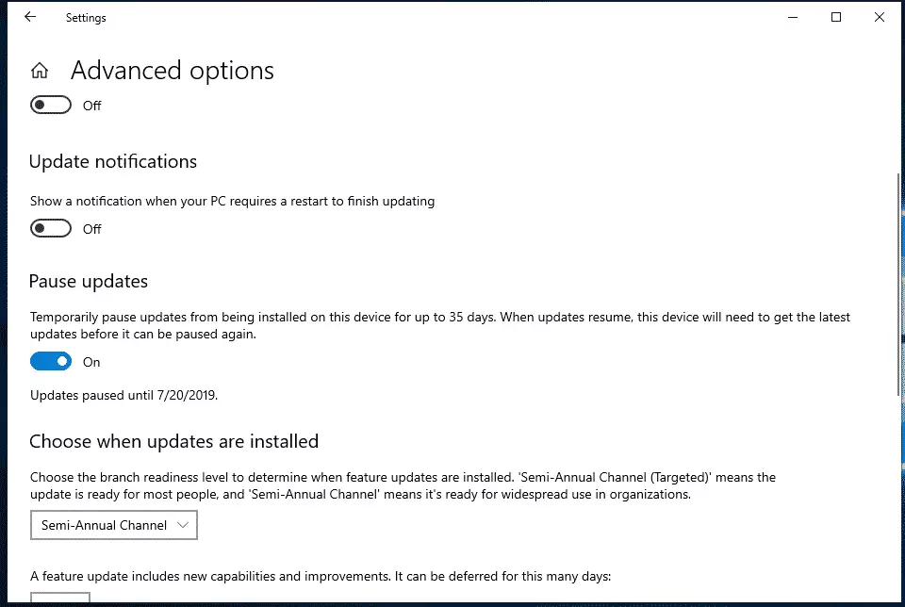This screenshot has height=607, width=905.
Task: Maximize the Settings window
Action: [x=836, y=17]
